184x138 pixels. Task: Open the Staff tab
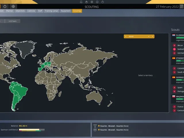[x=40, y=11]
